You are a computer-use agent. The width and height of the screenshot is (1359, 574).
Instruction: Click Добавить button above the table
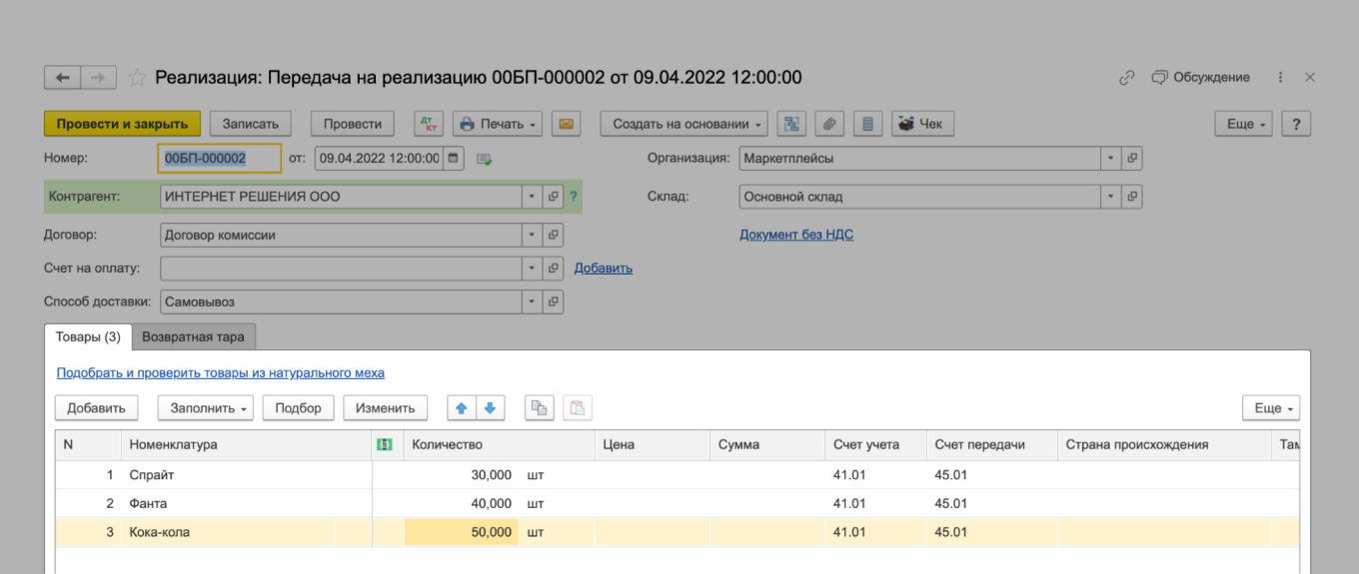click(96, 407)
